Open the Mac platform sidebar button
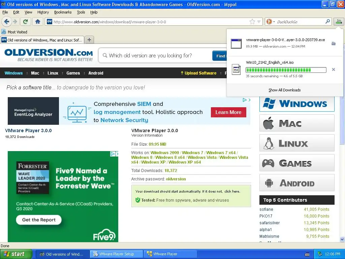Screen dimensions: 345x259 (x=297, y=123)
